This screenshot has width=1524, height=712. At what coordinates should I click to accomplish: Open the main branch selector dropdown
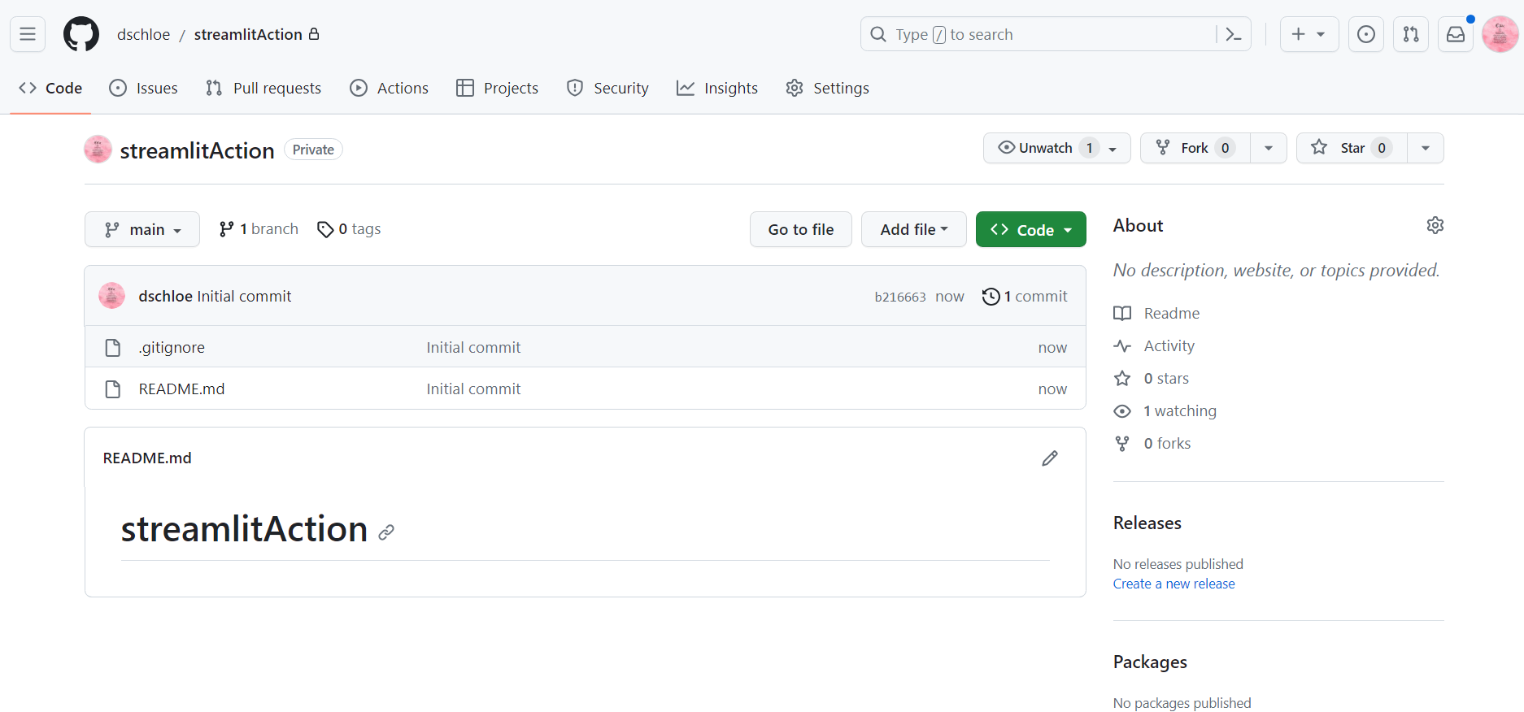[x=142, y=229]
